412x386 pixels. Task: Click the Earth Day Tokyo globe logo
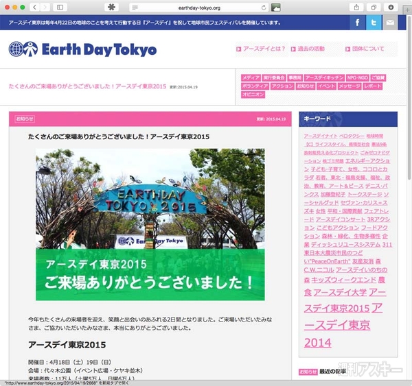click(82, 49)
